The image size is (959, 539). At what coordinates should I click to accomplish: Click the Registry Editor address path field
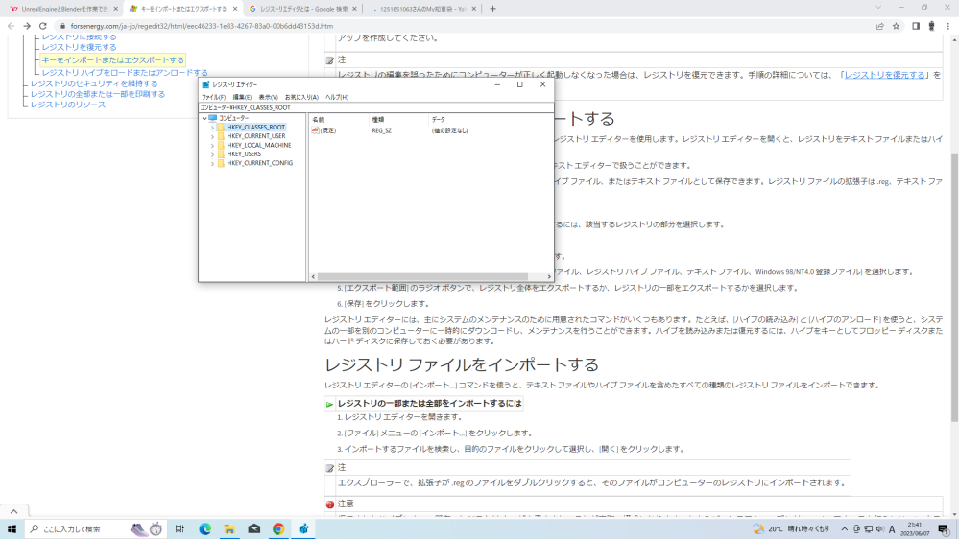coord(376,107)
